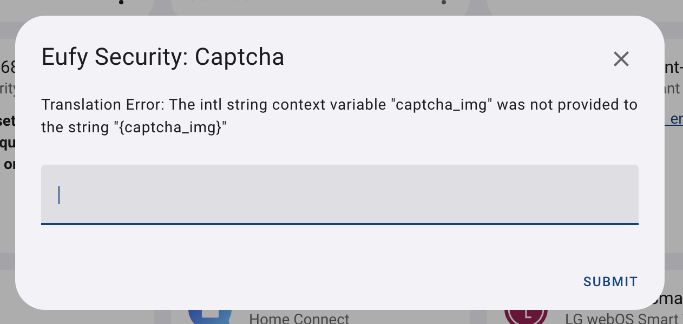The image size is (683, 324).
Task: Click the Home Connect label text
Action: (x=299, y=318)
